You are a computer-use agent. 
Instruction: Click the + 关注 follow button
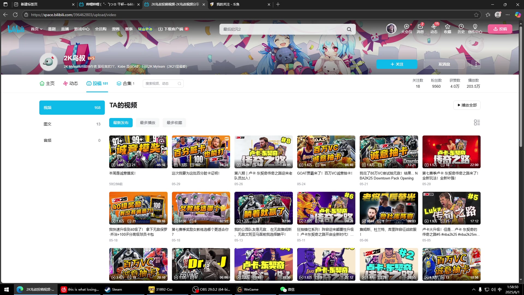click(397, 64)
